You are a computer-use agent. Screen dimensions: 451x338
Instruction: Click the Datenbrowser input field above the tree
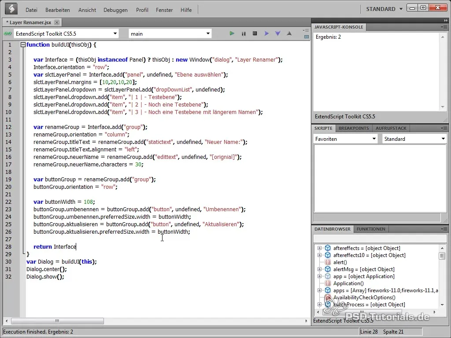(380, 238)
